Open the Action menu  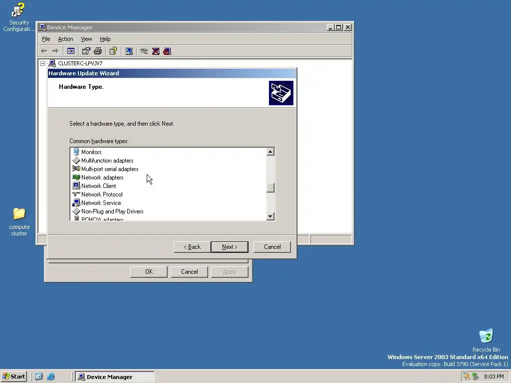coord(65,39)
